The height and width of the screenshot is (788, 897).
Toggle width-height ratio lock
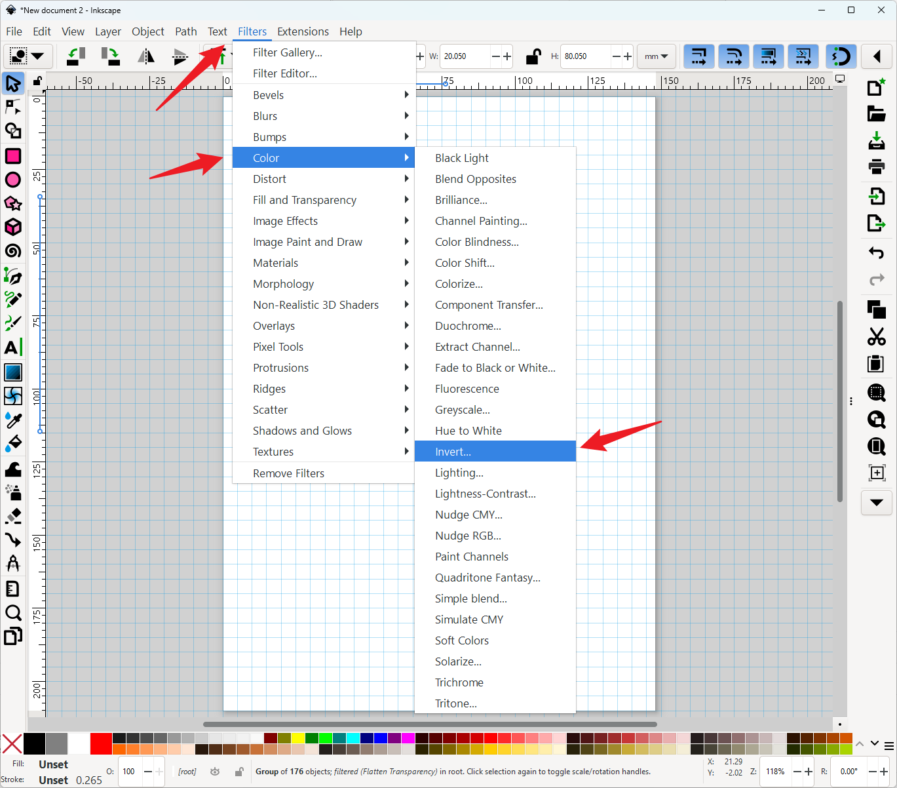pyautogui.click(x=533, y=56)
